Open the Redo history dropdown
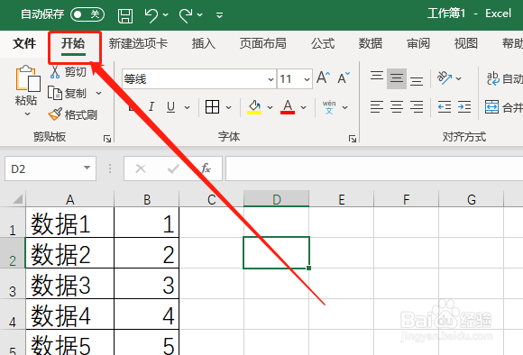 200,15
